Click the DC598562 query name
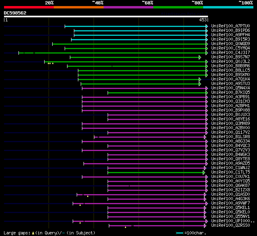 coord(15,13)
